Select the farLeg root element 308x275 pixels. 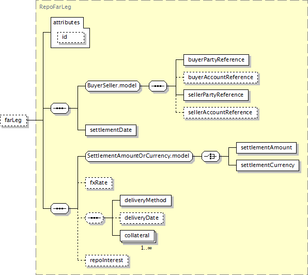pyautogui.click(x=13, y=120)
